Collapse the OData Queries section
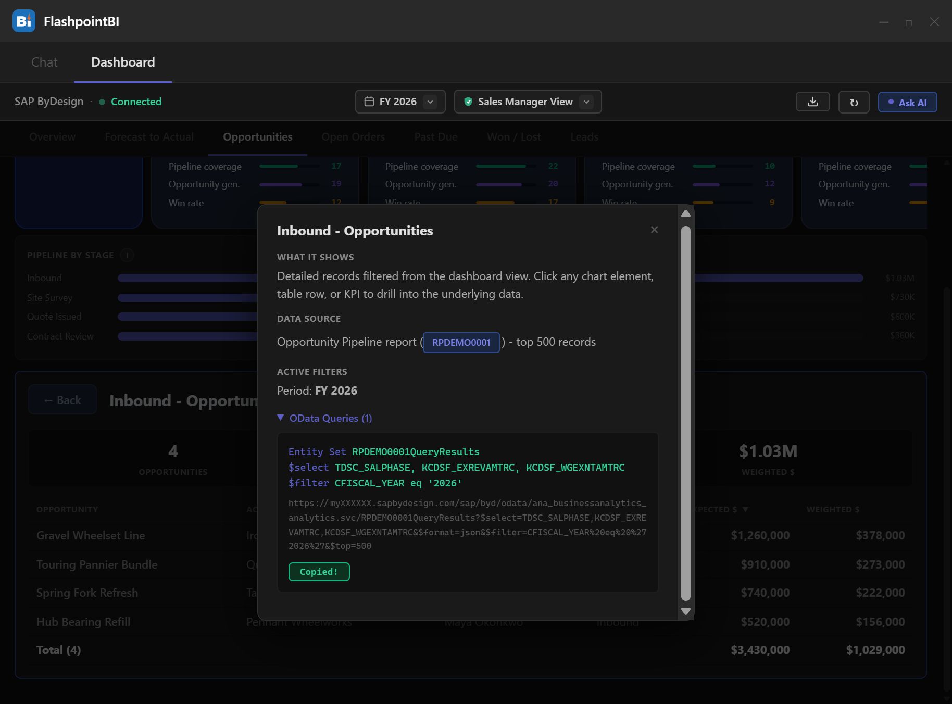The image size is (952, 704). (324, 418)
